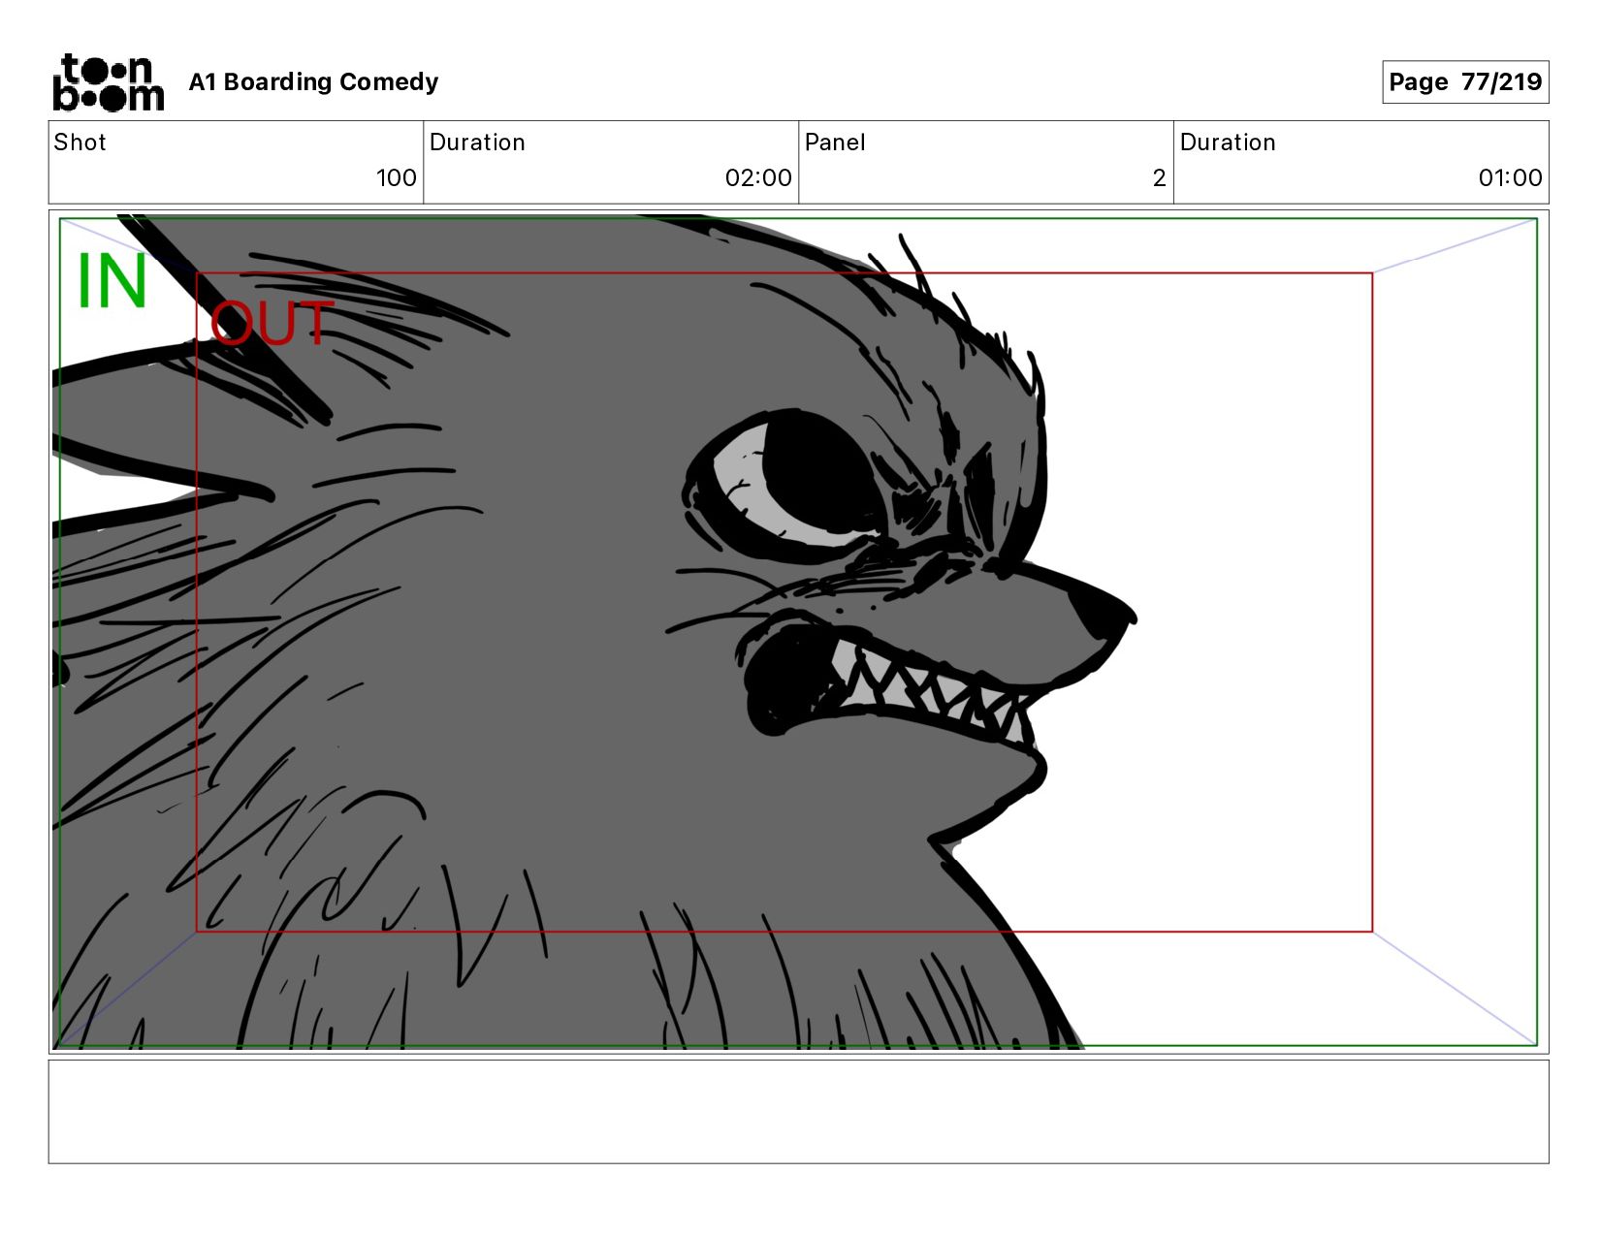Click shot duration value '02:00'

[x=758, y=178]
